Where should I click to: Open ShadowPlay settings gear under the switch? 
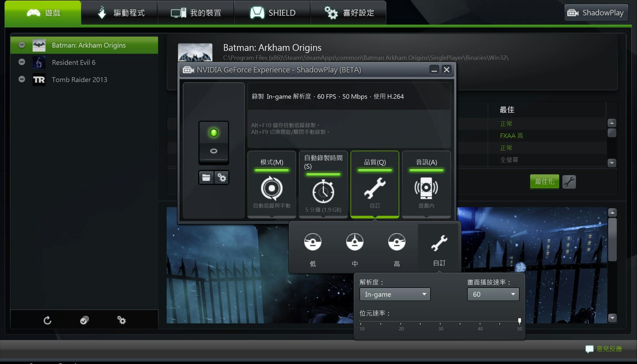pos(222,178)
